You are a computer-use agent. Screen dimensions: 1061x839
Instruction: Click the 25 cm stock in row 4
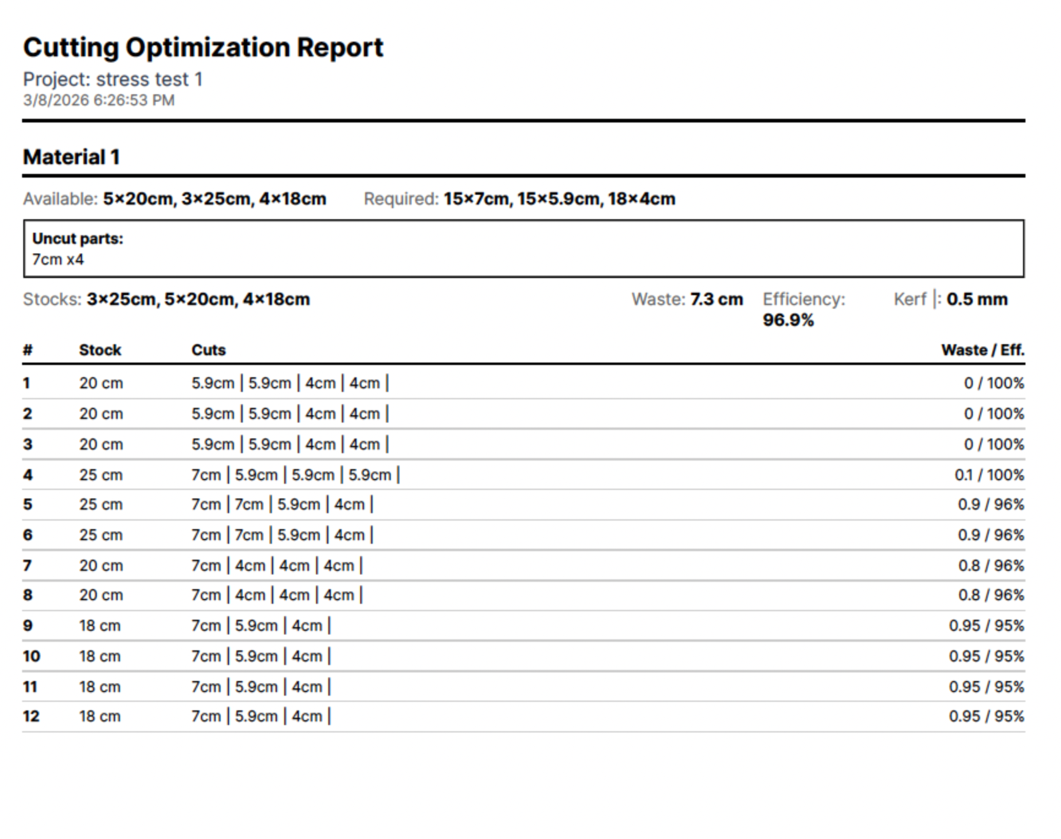(100, 475)
